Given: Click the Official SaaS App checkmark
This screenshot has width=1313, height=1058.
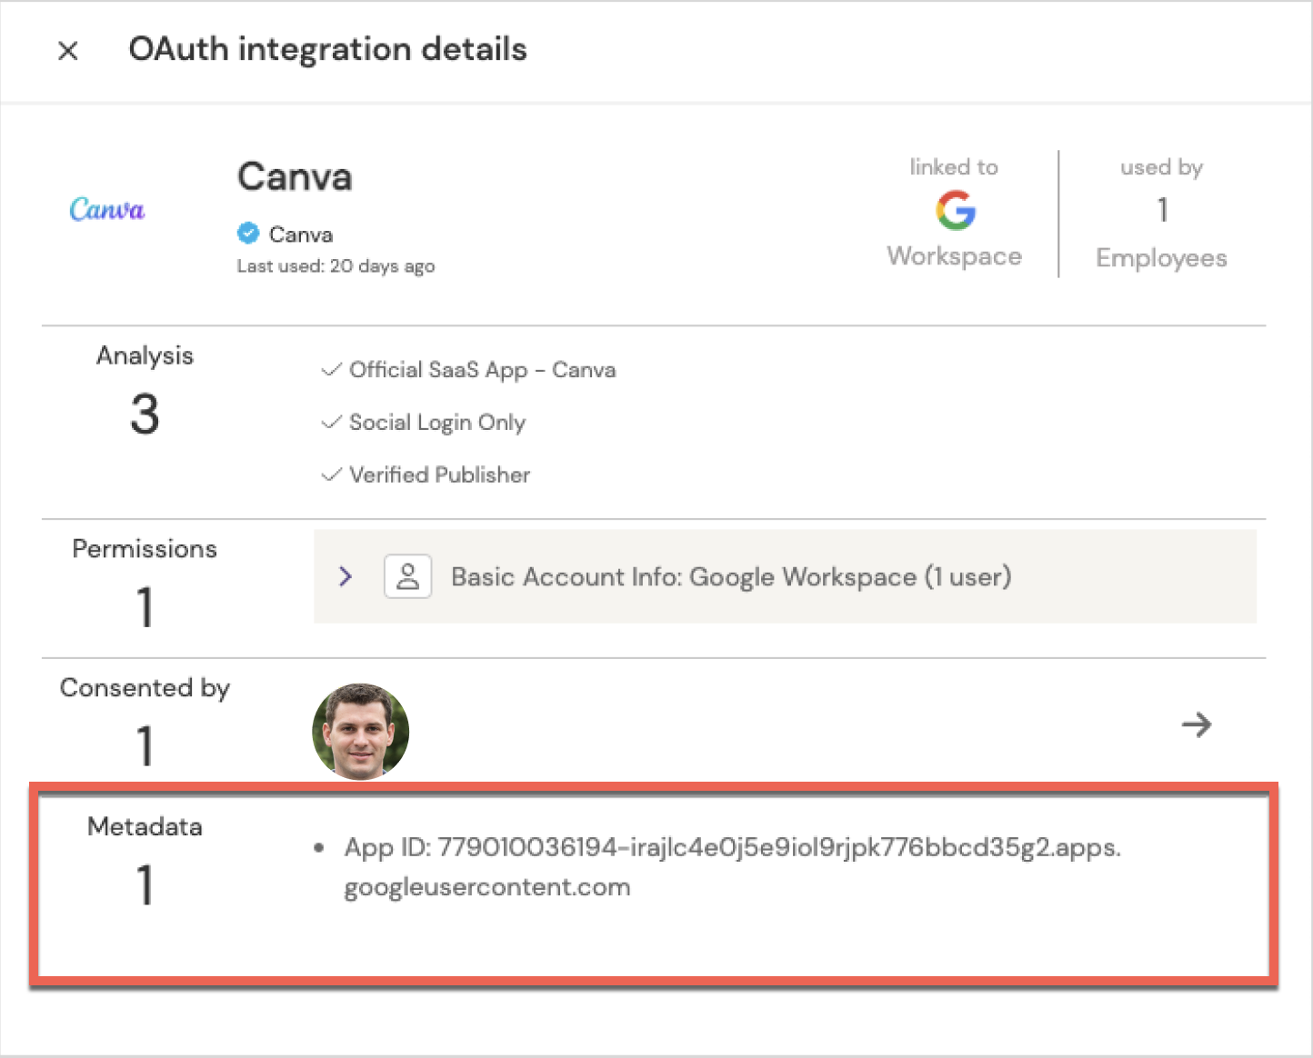Looking at the screenshot, I should coord(332,370).
